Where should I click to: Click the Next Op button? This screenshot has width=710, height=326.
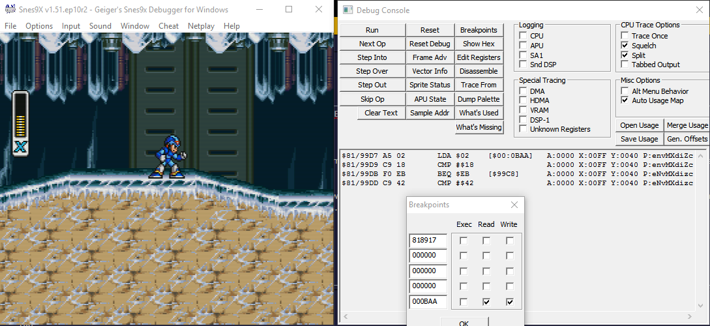pyautogui.click(x=372, y=44)
